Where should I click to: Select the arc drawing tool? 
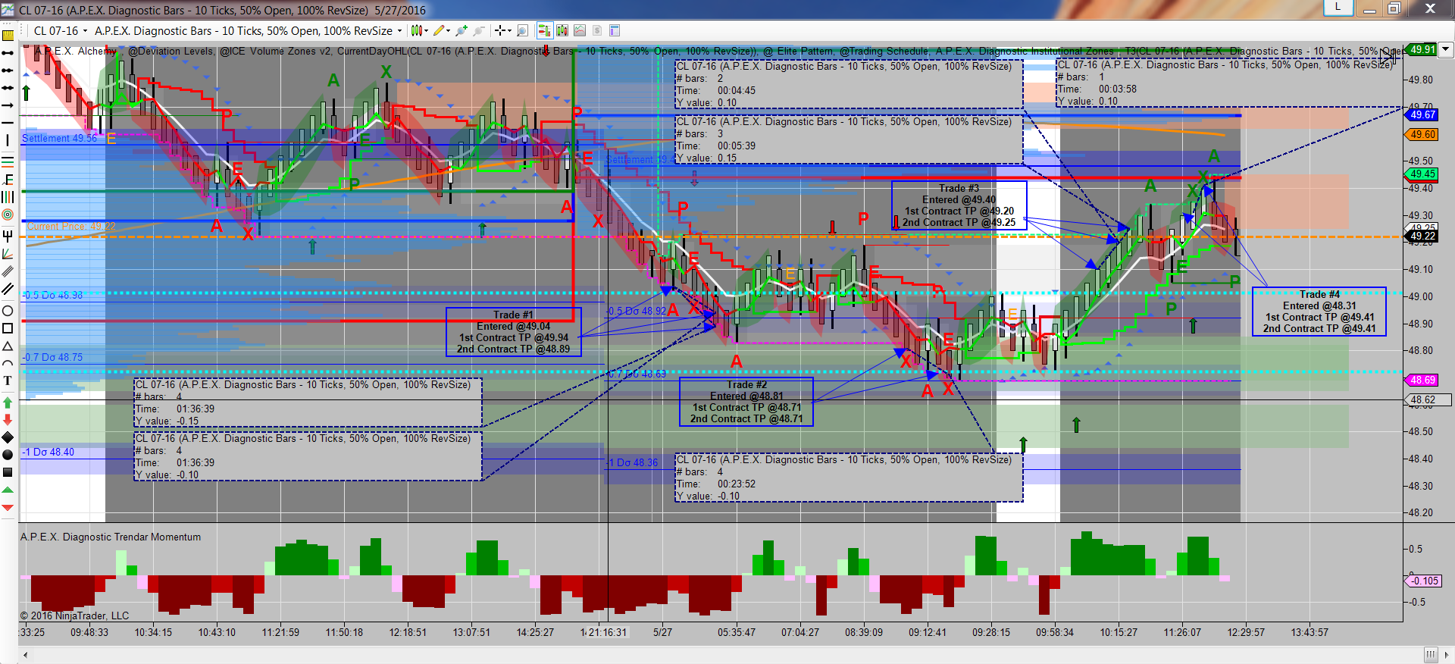point(8,363)
